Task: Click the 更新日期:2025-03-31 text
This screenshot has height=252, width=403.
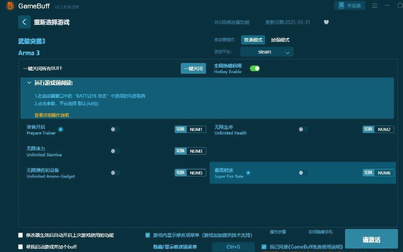Action: point(288,22)
